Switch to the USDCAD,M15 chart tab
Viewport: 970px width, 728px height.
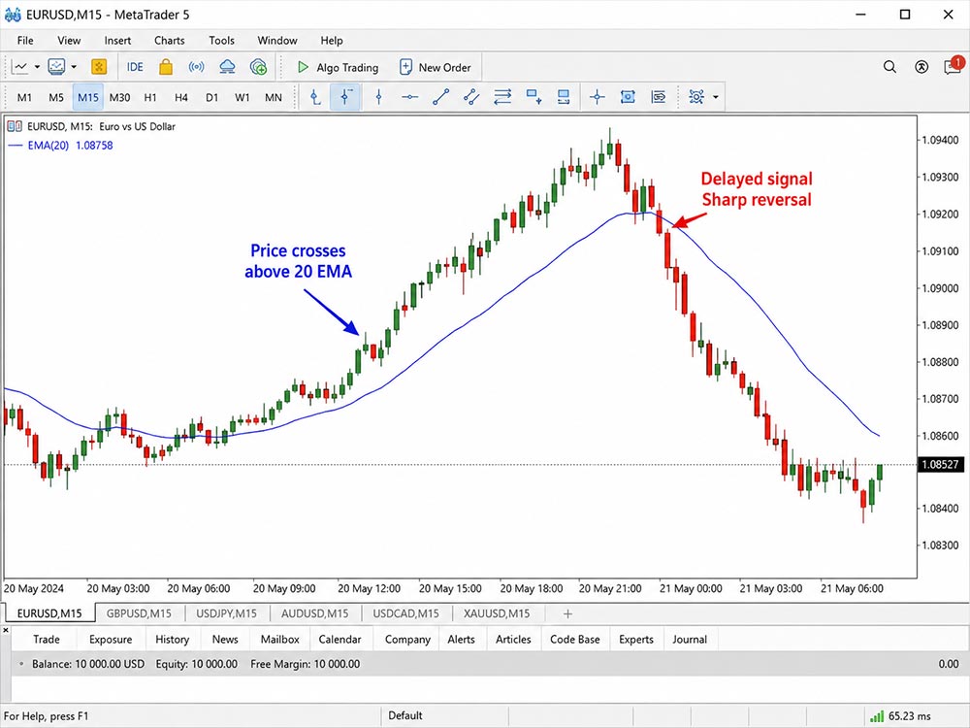pyautogui.click(x=405, y=613)
